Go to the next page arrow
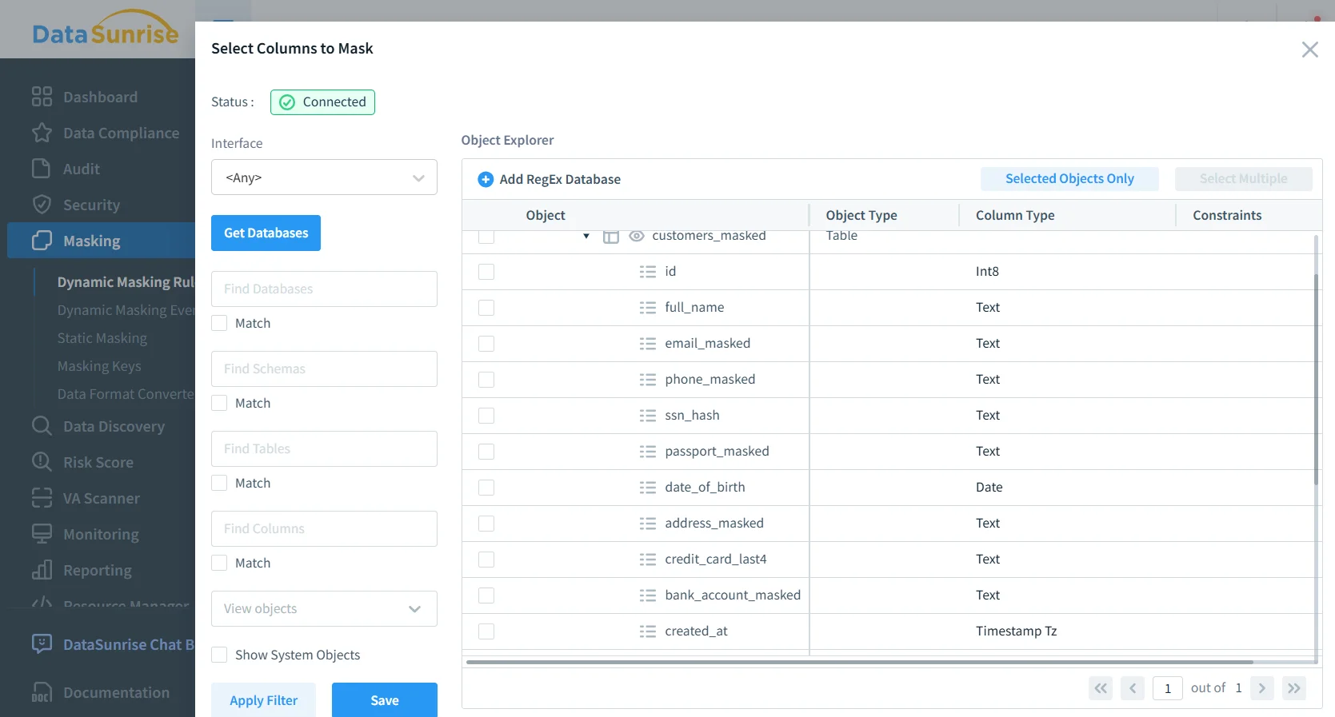The height and width of the screenshot is (717, 1335). (x=1261, y=688)
